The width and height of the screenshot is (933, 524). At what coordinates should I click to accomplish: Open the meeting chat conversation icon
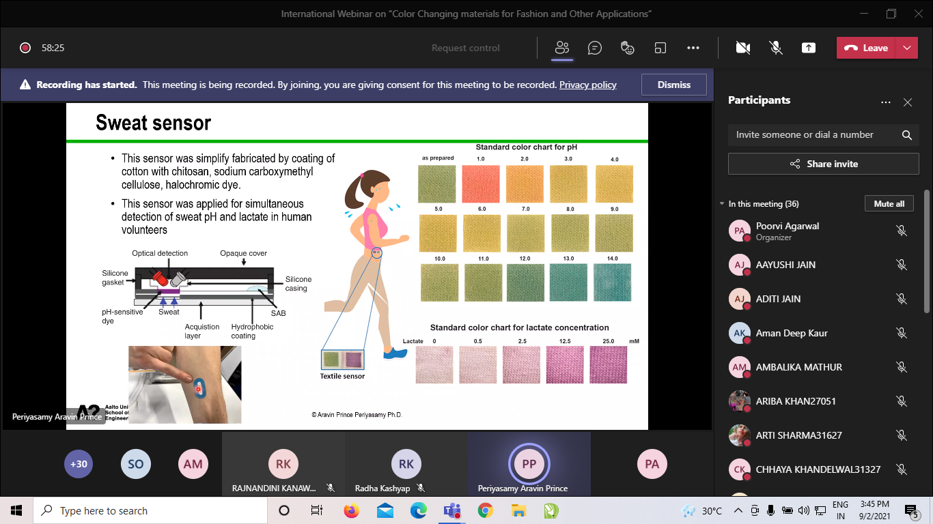click(x=595, y=48)
